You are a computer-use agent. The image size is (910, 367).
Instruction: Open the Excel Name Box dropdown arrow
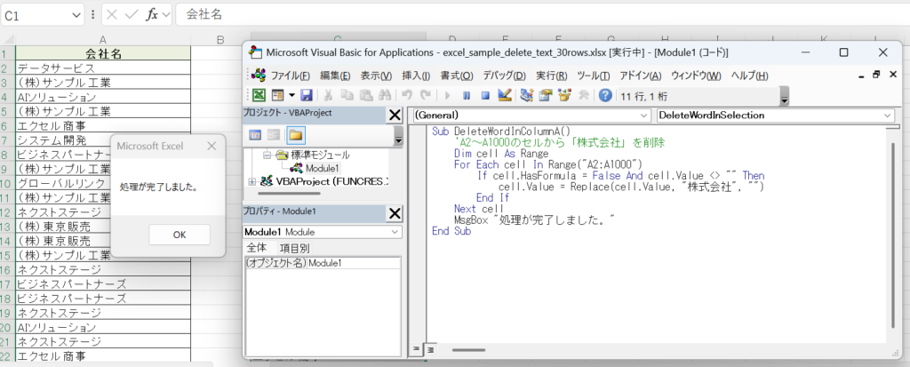coord(78,15)
